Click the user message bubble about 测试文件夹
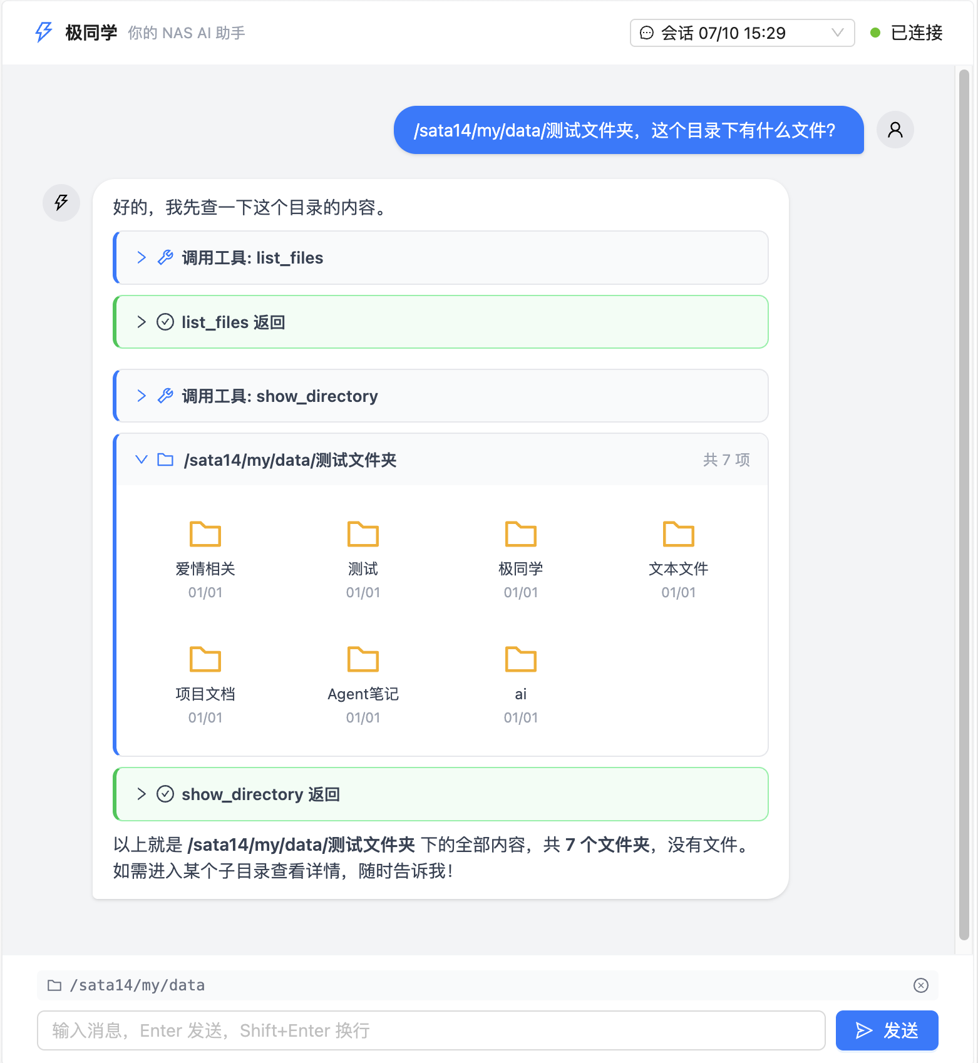Viewport: 978px width, 1063px height. (x=629, y=130)
